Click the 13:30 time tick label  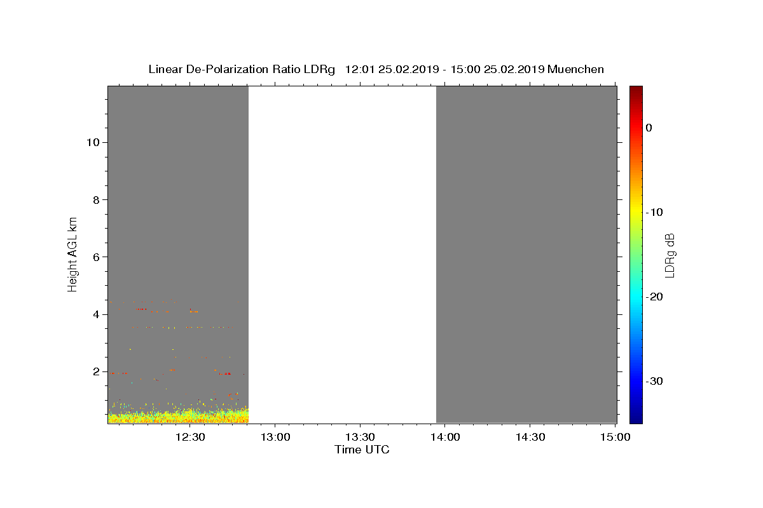(360, 437)
